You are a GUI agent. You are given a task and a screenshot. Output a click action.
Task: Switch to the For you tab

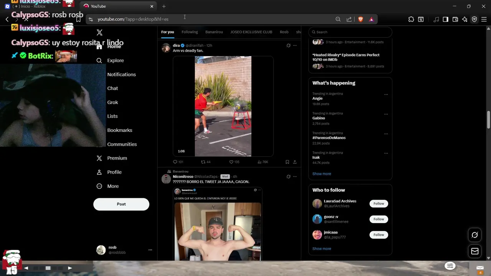click(x=168, y=32)
